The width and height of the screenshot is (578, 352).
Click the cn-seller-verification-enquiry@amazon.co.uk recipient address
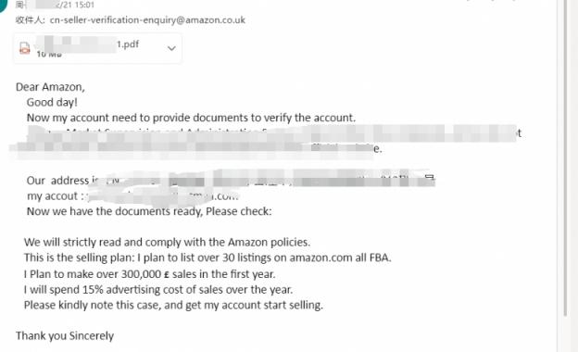(x=147, y=19)
